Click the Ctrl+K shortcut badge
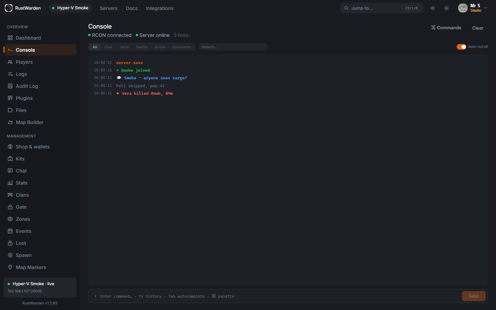496x310 pixels. pos(412,8)
